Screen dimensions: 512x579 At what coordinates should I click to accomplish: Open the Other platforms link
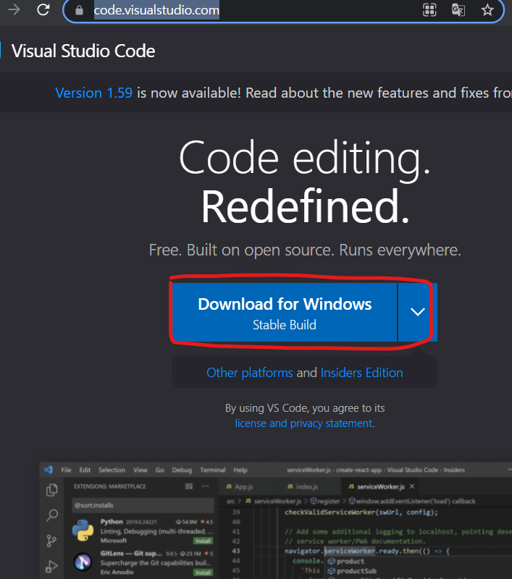(250, 373)
